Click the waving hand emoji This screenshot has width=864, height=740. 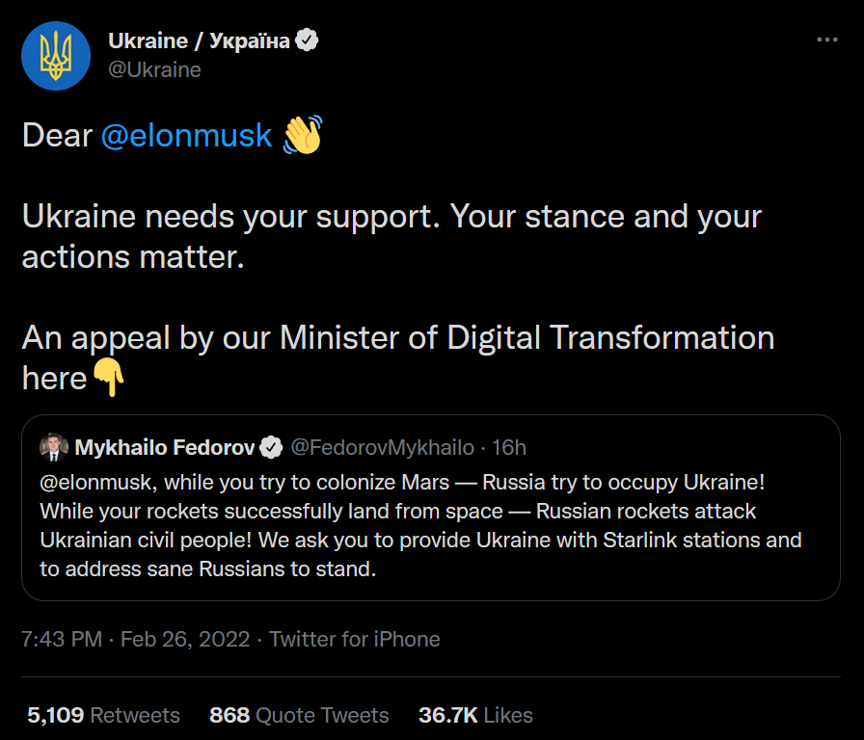click(x=302, y=135)
